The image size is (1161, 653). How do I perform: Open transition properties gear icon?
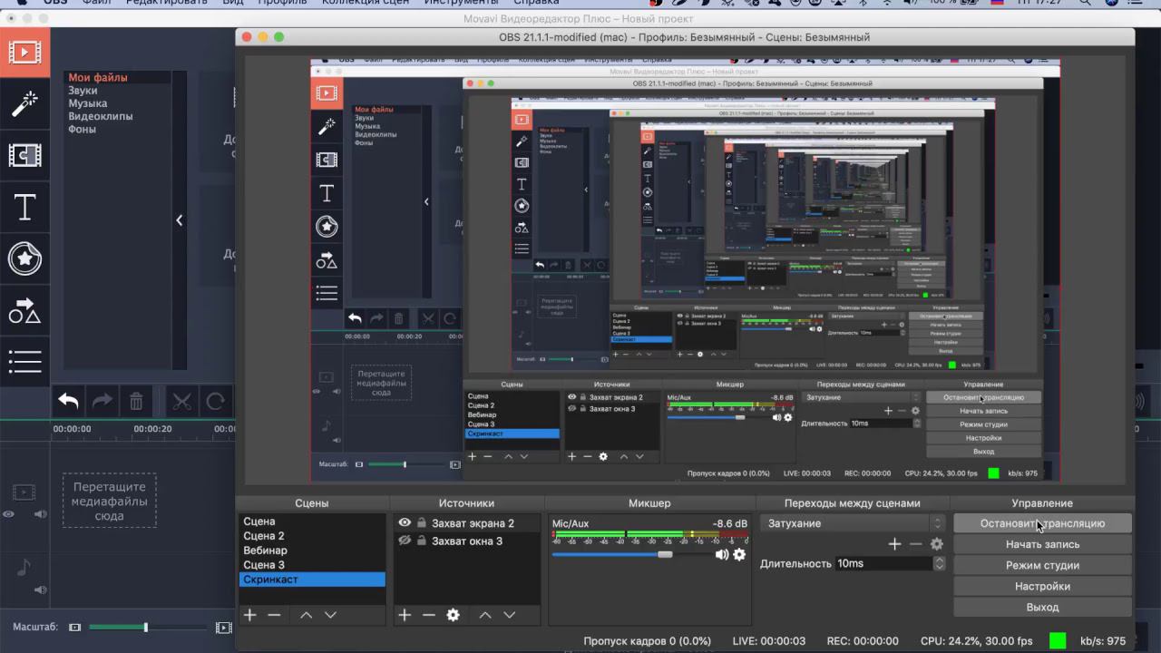pyautogui.click(x=937, y=544)
